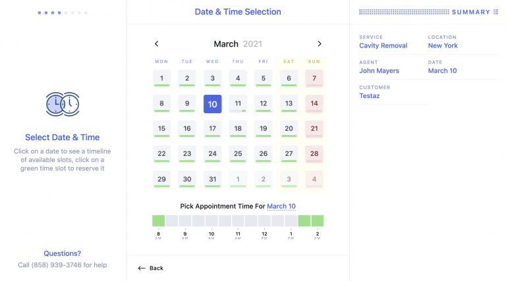Click the John Mayers agent name
The width and height of the screenshot is (506, 281).
(x=379, y=70)
